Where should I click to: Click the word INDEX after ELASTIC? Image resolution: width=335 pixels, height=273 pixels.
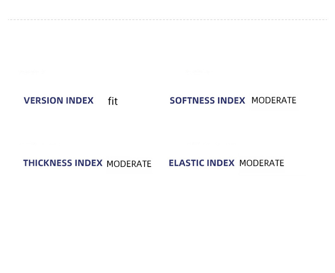tap(221, 163)
